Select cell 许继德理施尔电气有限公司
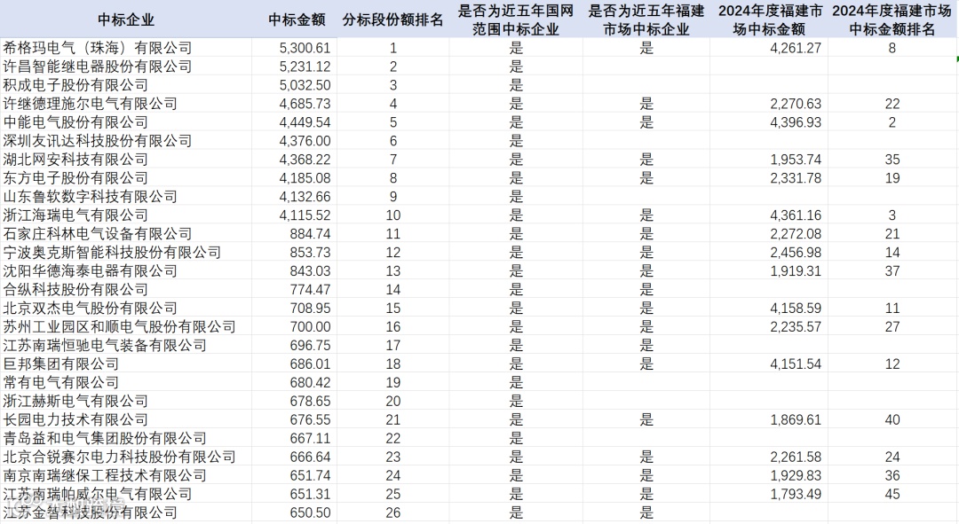The width and height of the screenshot is (959, 524). 126,103
